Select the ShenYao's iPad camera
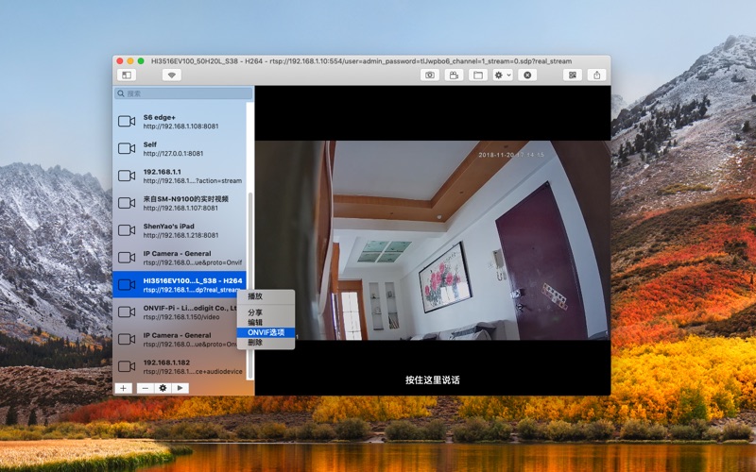The width and height of the screenshot is (756, 472). click(180, 229)
